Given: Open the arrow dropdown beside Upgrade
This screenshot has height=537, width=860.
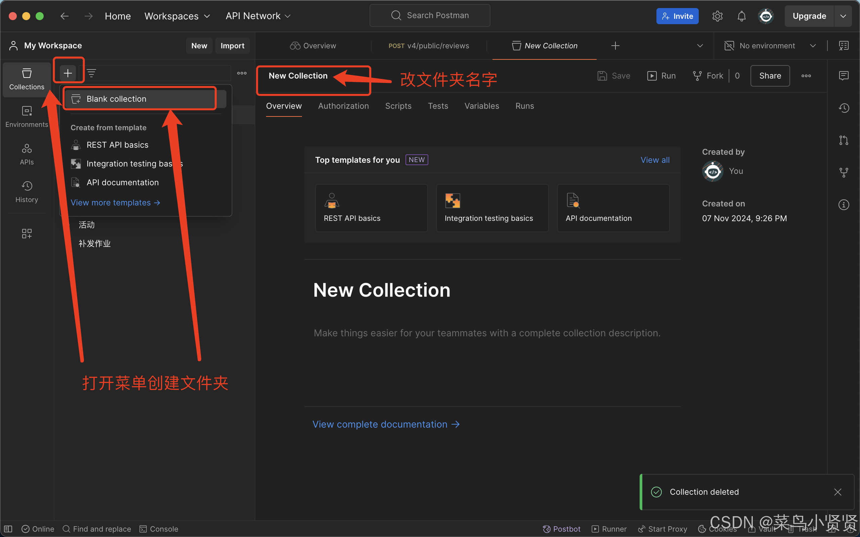Looking at the screenshot, I should [843, 16].
